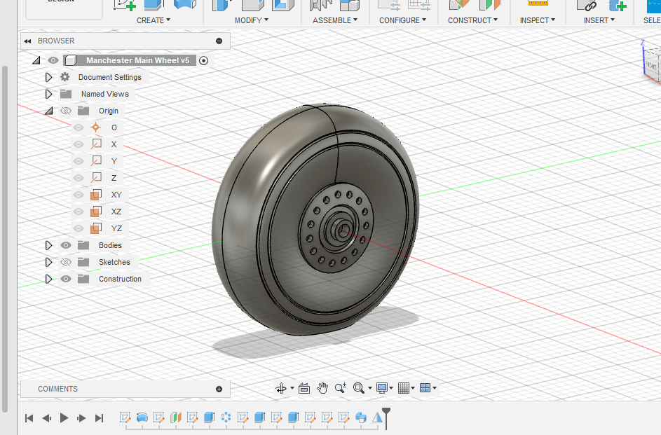This screenshot has width=661, height=435.
Task: Collapse the Browser panel with double arrows
Action: (28, 41)
